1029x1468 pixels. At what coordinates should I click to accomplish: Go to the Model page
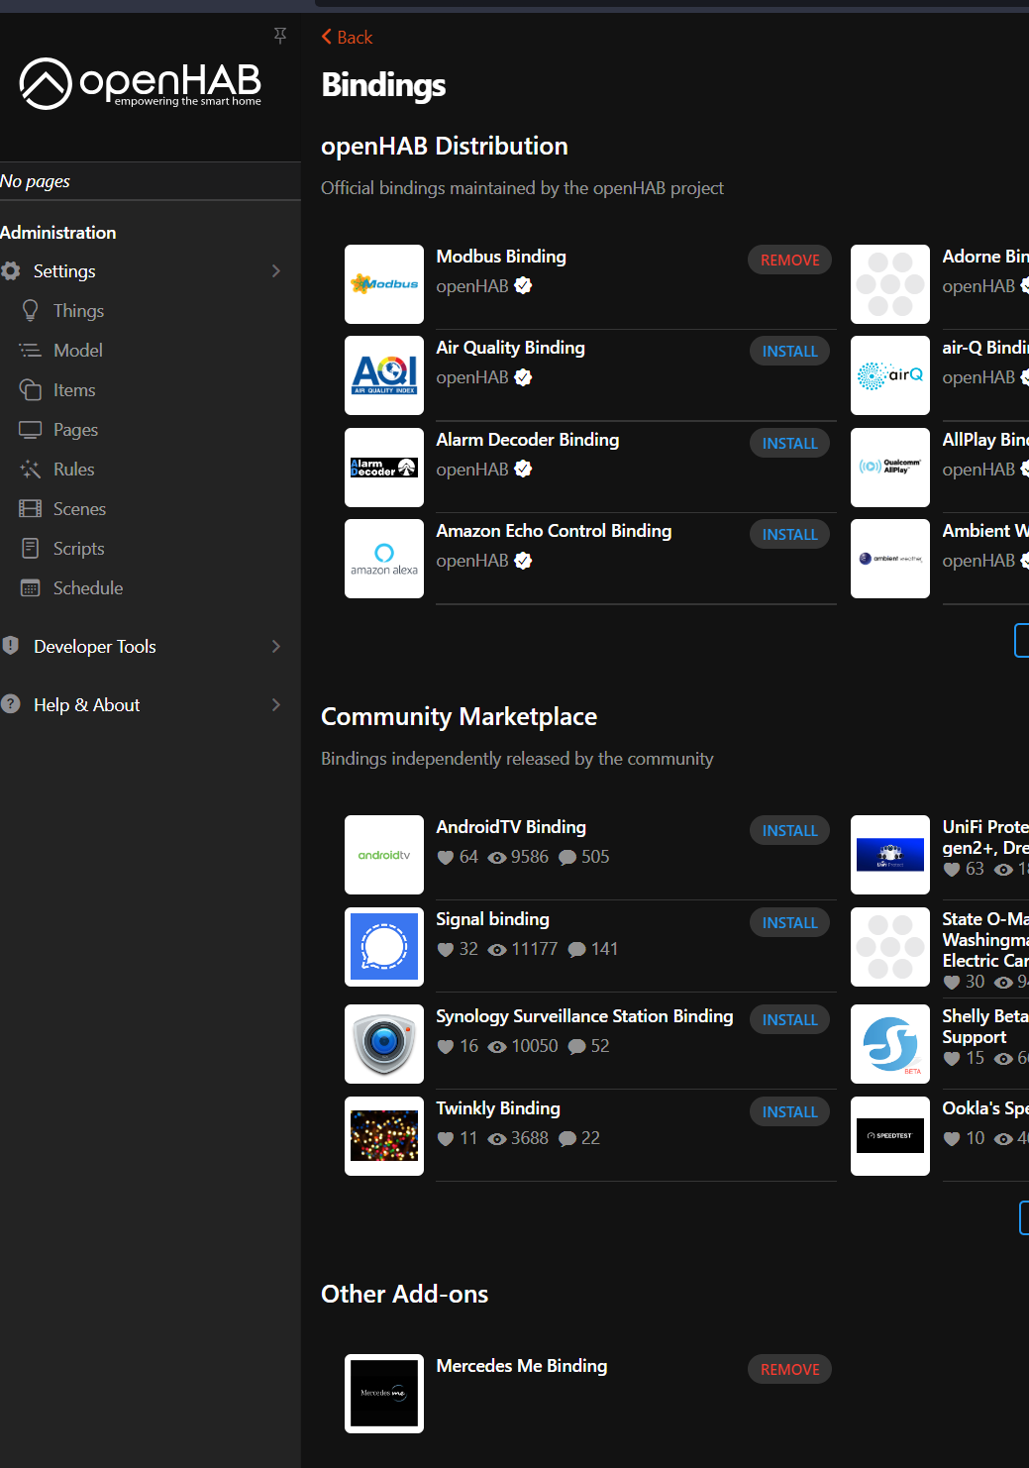coord(77,351)
